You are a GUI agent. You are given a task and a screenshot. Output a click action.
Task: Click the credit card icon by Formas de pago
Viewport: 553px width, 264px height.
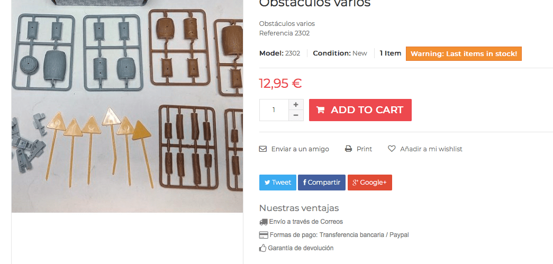[x=264, y=235]
